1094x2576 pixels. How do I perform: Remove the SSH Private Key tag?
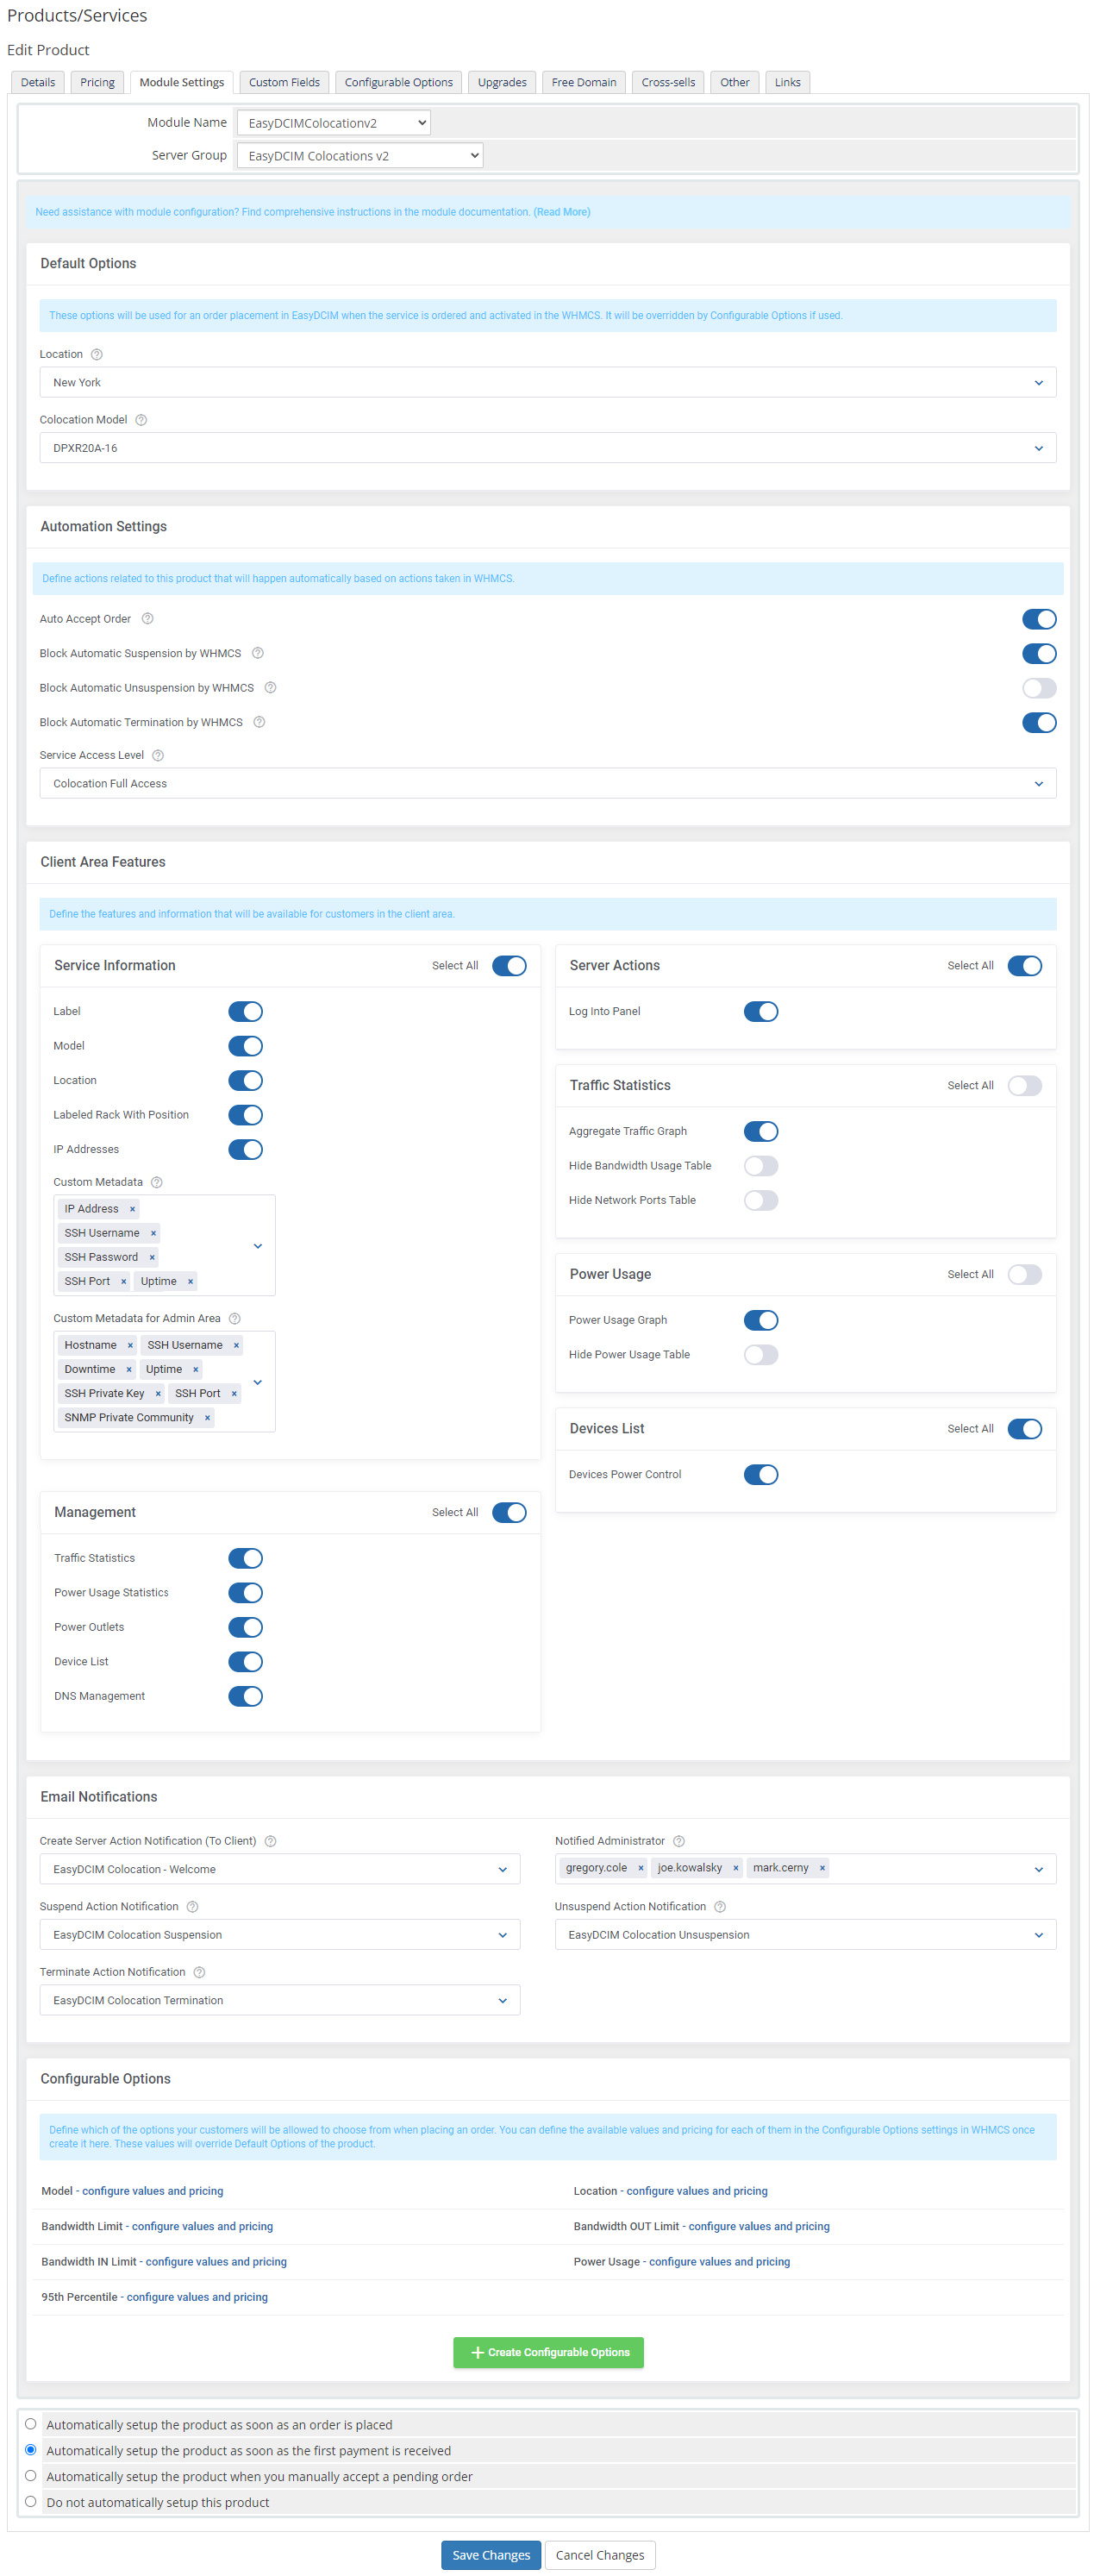click(158, 1393)
